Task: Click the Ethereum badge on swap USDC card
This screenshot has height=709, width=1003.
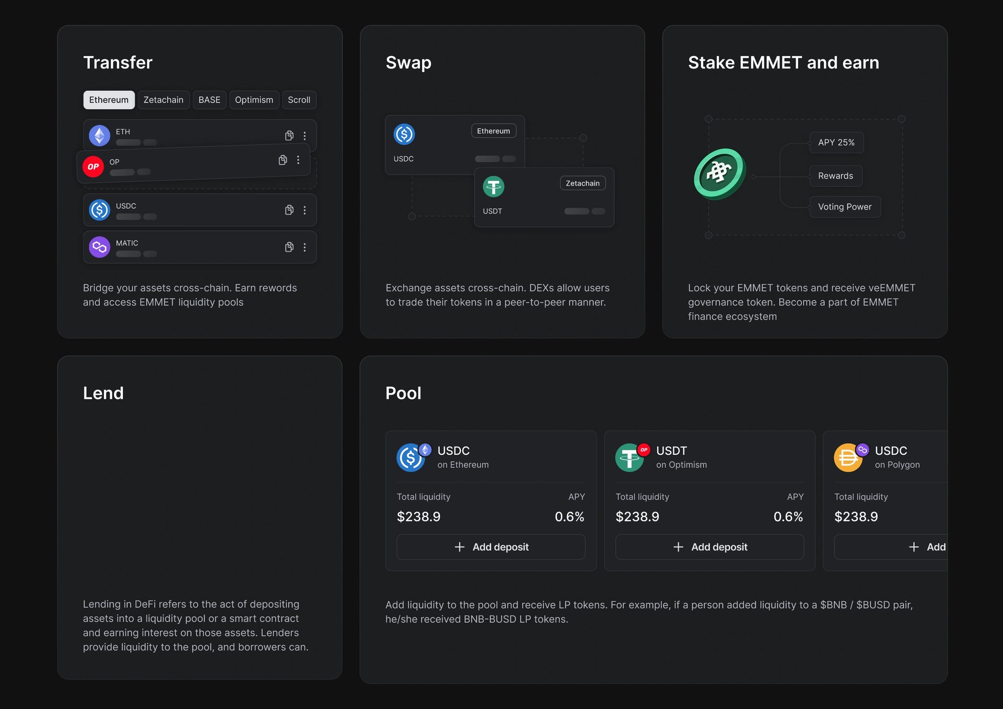Action: pos(494,131)
